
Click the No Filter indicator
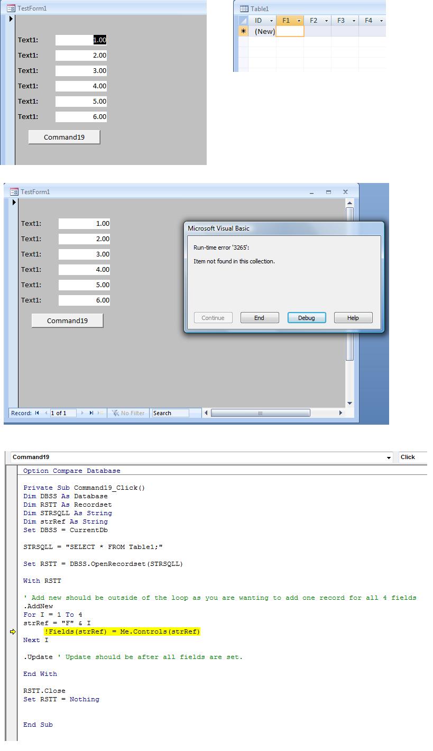pos(128,413)
